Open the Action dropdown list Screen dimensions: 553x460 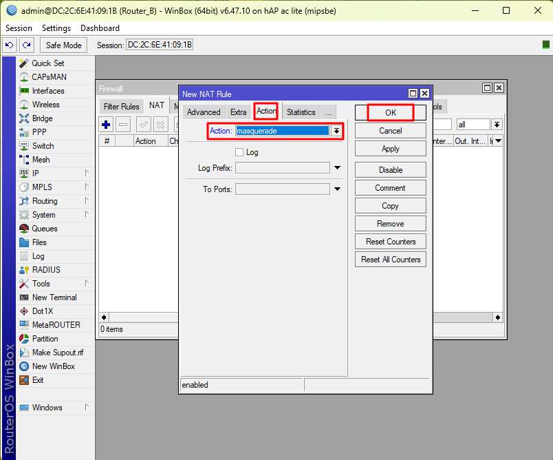point(336,131)
